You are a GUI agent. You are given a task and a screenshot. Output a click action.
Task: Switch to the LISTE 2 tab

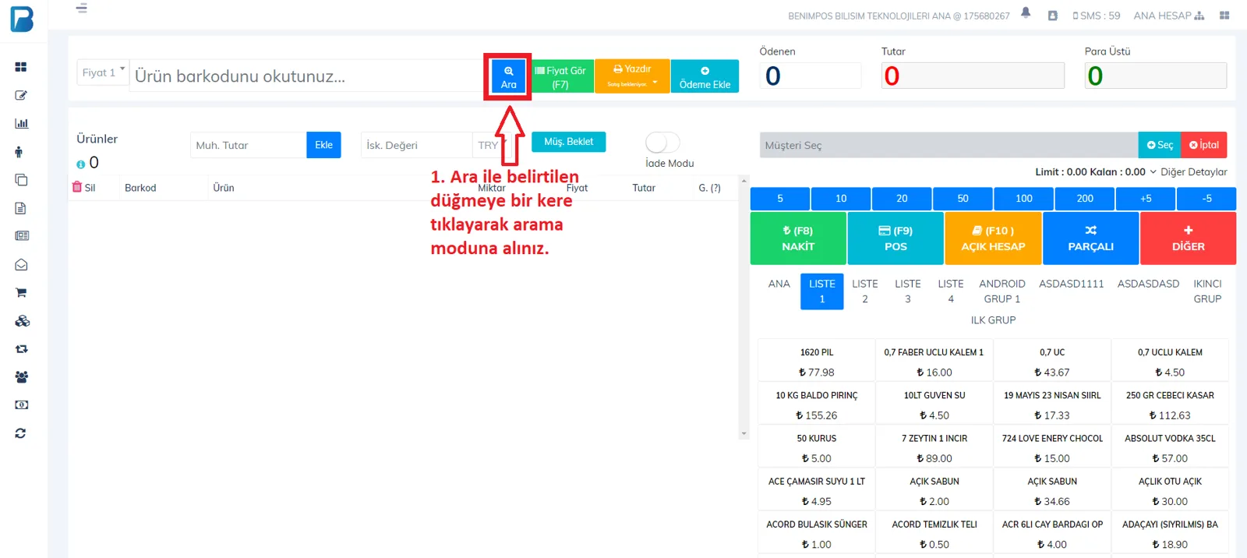864,291
